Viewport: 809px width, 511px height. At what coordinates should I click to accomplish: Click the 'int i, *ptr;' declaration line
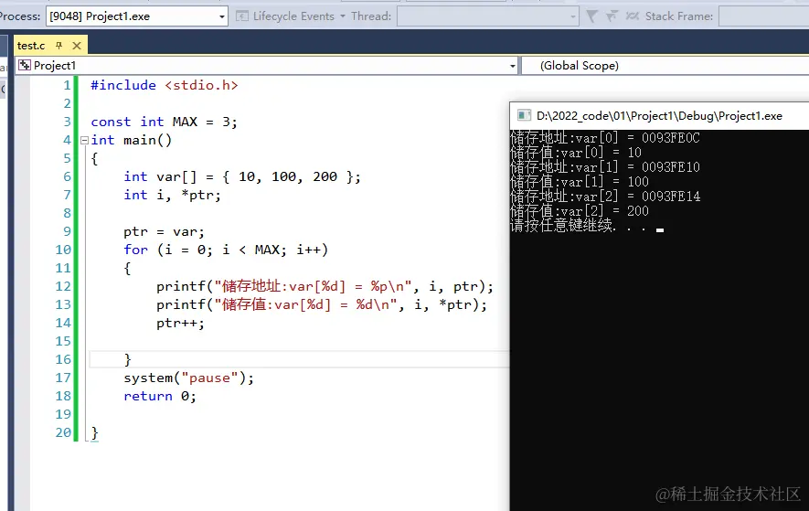coord(172,195)
